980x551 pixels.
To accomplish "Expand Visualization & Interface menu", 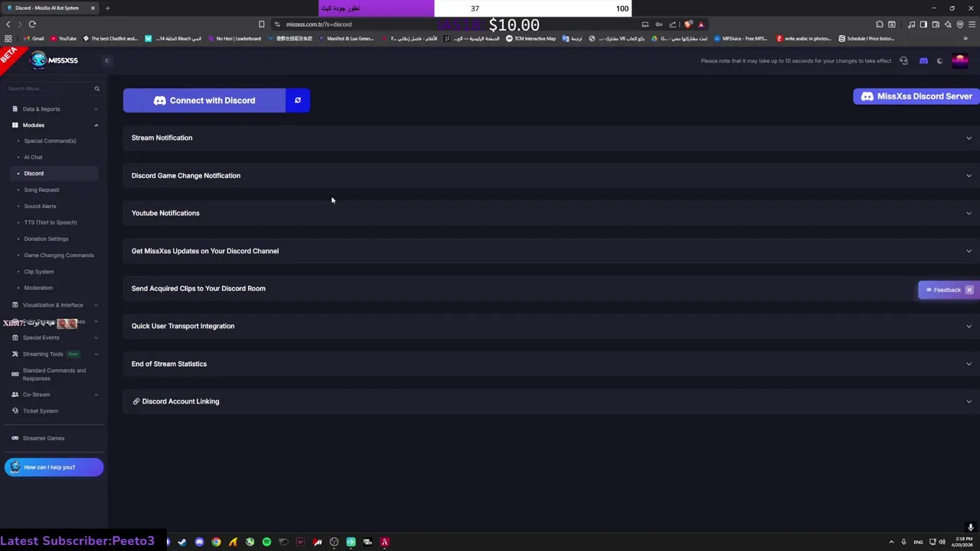I will (x=54, y=305).
